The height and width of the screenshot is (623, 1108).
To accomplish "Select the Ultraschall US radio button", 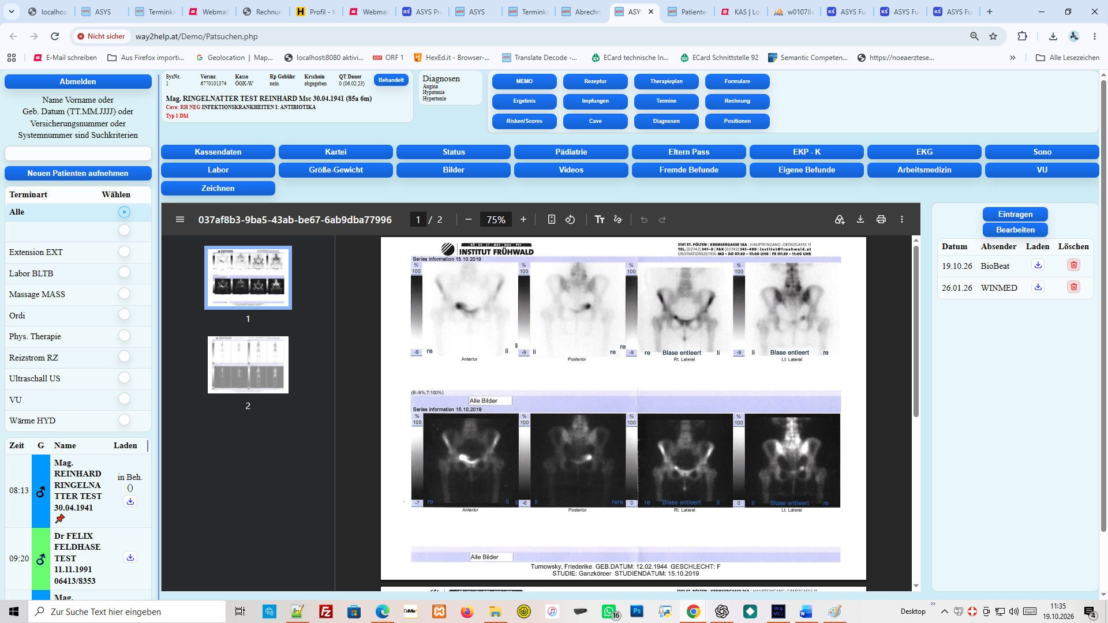I will click(x=124, y=378).
